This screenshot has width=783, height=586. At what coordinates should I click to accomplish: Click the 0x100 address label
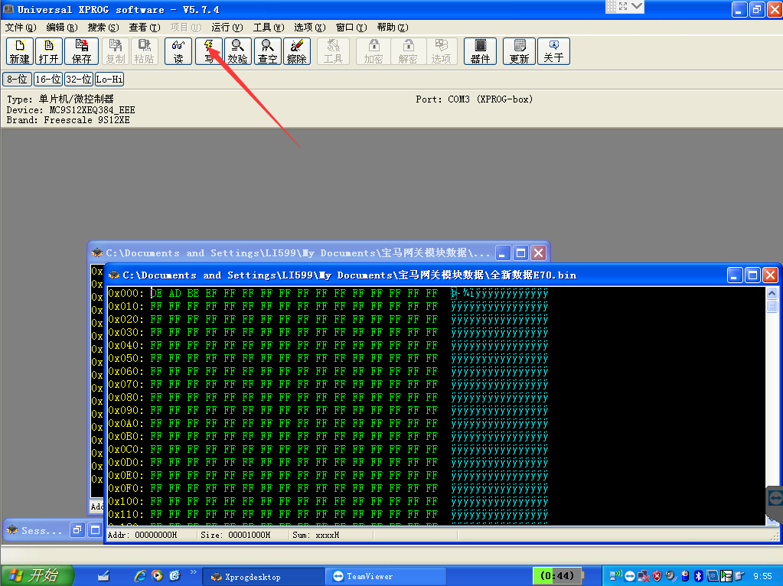click(126, 501)
